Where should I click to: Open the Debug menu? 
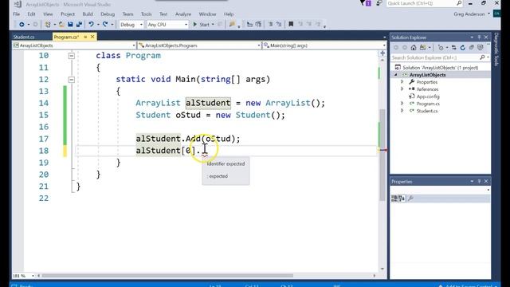click(x=108, y=14)
